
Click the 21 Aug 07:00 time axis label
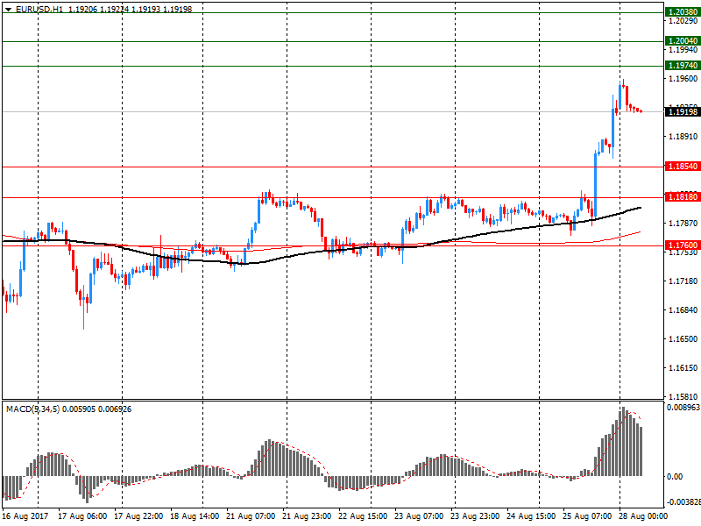pos(251,516)
